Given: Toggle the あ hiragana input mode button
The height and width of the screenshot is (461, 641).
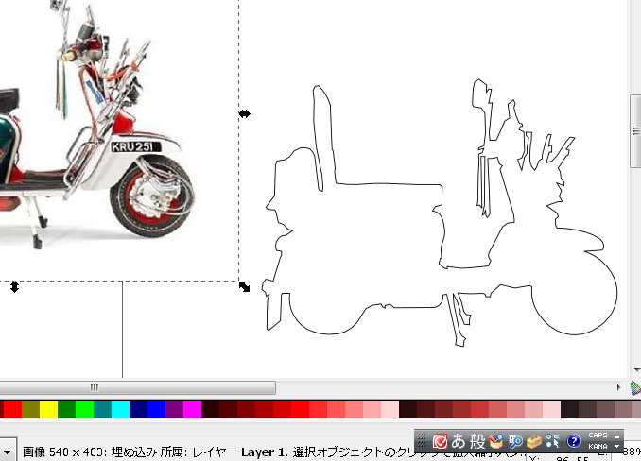Looking at the screenshot, I should [x=459, y=441].
